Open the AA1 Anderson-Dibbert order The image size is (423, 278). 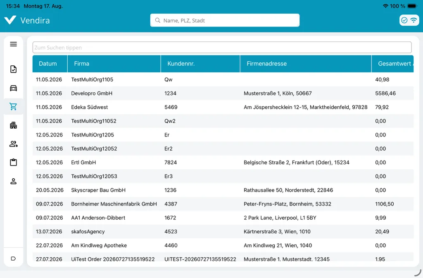tap(223, 218)
